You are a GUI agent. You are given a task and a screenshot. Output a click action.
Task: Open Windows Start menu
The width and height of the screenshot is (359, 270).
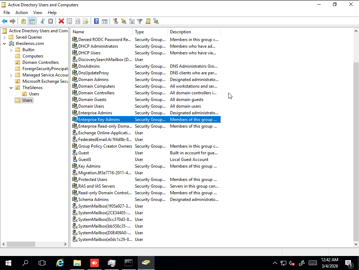point(8,263)
